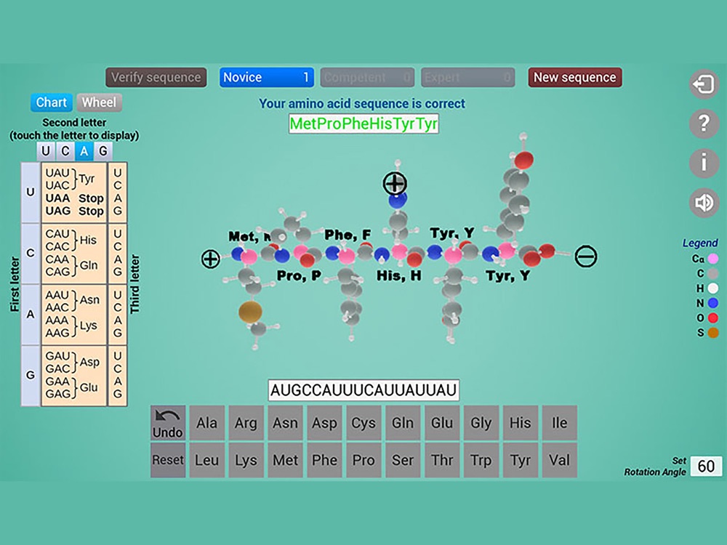Switch to the Wheel view tab
The height and width of the screenshot is (545, 727).
pos(99,102)
